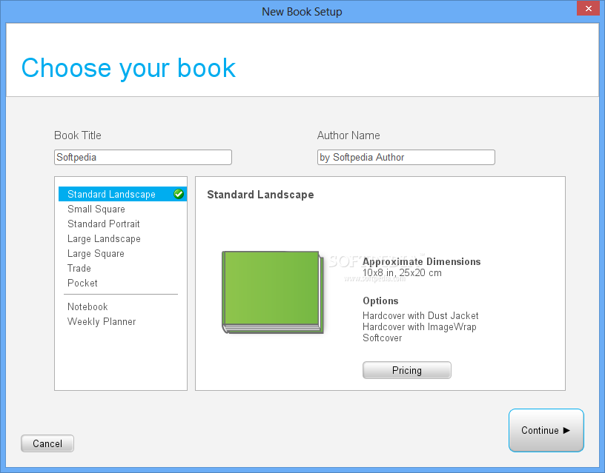Click the Hardcover with ImageWrap text

[420, 327]
